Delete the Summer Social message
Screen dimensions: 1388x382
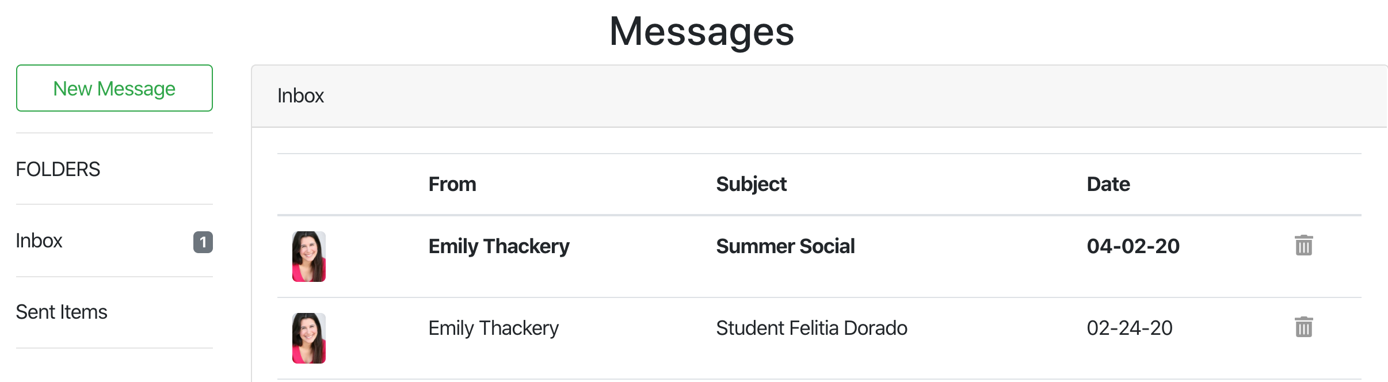point(1303,246)
